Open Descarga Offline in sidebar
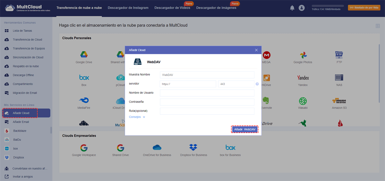 click(x=26, y=75)
